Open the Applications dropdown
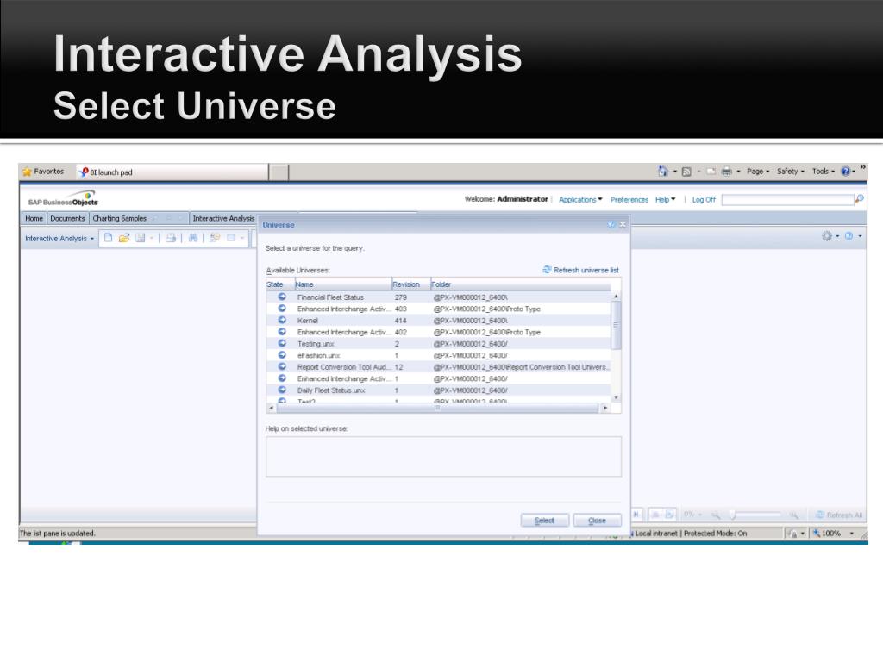Viewport: 883px width, 662px height. point(580,199)
